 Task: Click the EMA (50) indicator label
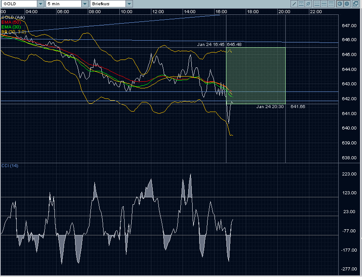[x=11, y=22]
